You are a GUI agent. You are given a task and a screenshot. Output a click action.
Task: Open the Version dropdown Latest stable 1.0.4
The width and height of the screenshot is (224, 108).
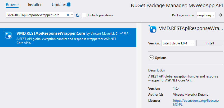coord(178,43)
